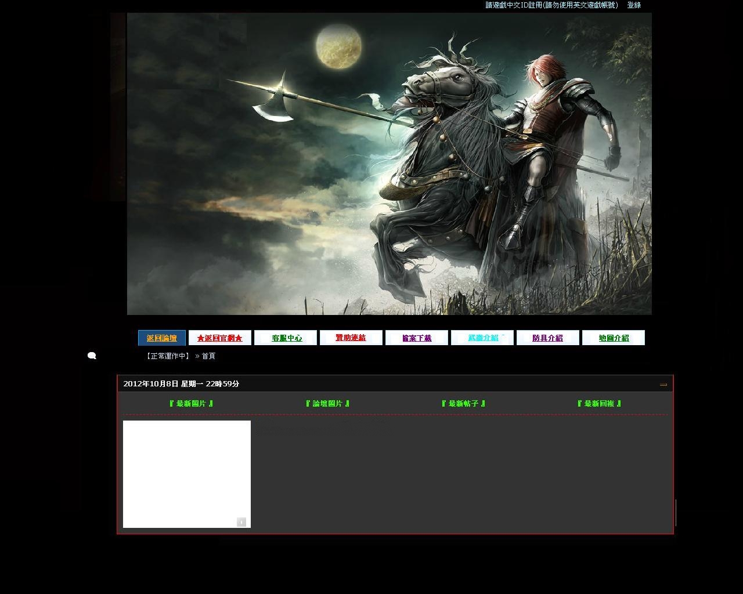This screenshot has height=594, width=743.
Task: Click the 登錄 login link
Action: [x=634, y=5]
